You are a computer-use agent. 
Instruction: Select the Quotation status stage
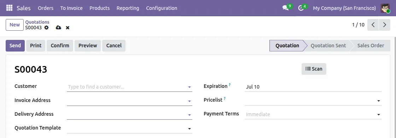tap(287, 46)
